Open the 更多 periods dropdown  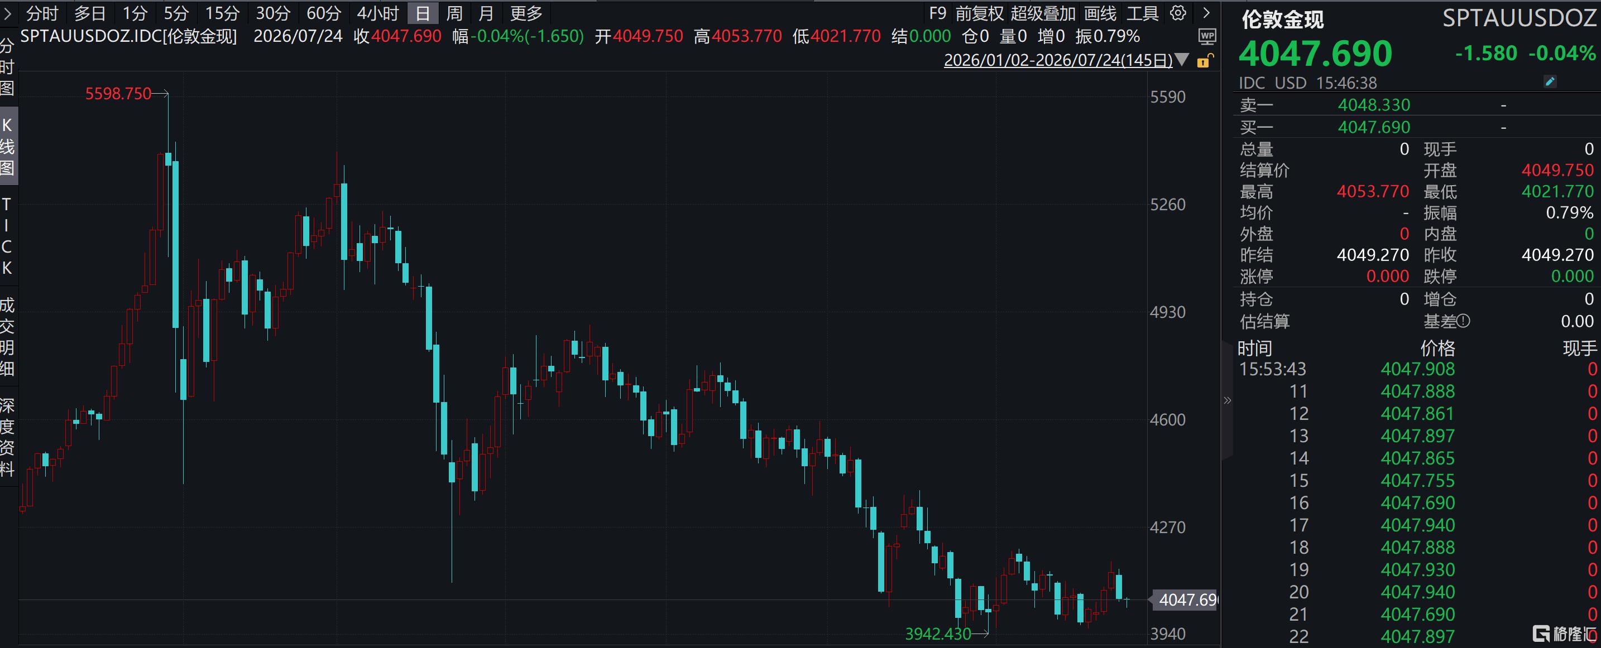526,13
